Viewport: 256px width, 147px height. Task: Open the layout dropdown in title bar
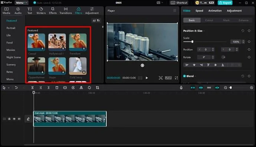click(x=160, y=3)
